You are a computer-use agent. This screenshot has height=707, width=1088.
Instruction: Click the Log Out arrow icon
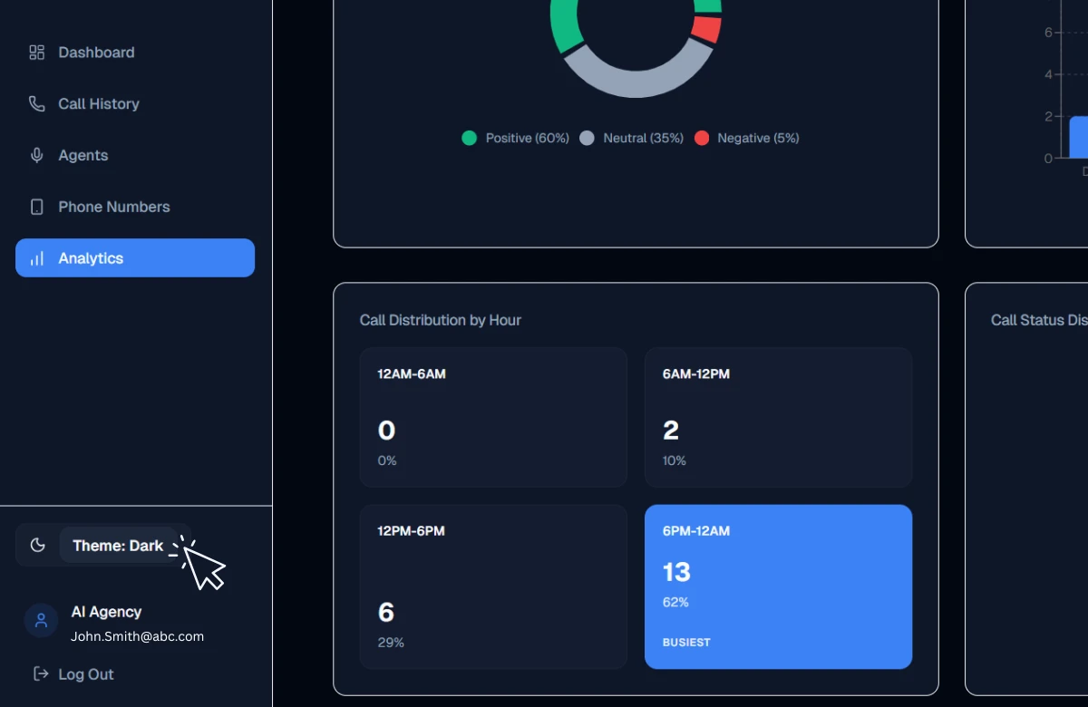tap(41, 673)
